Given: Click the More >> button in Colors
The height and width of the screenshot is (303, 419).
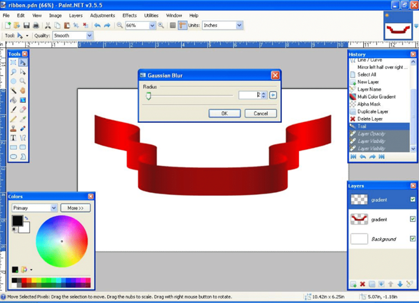Looking at the screenshot, I should tap(75, 208).
